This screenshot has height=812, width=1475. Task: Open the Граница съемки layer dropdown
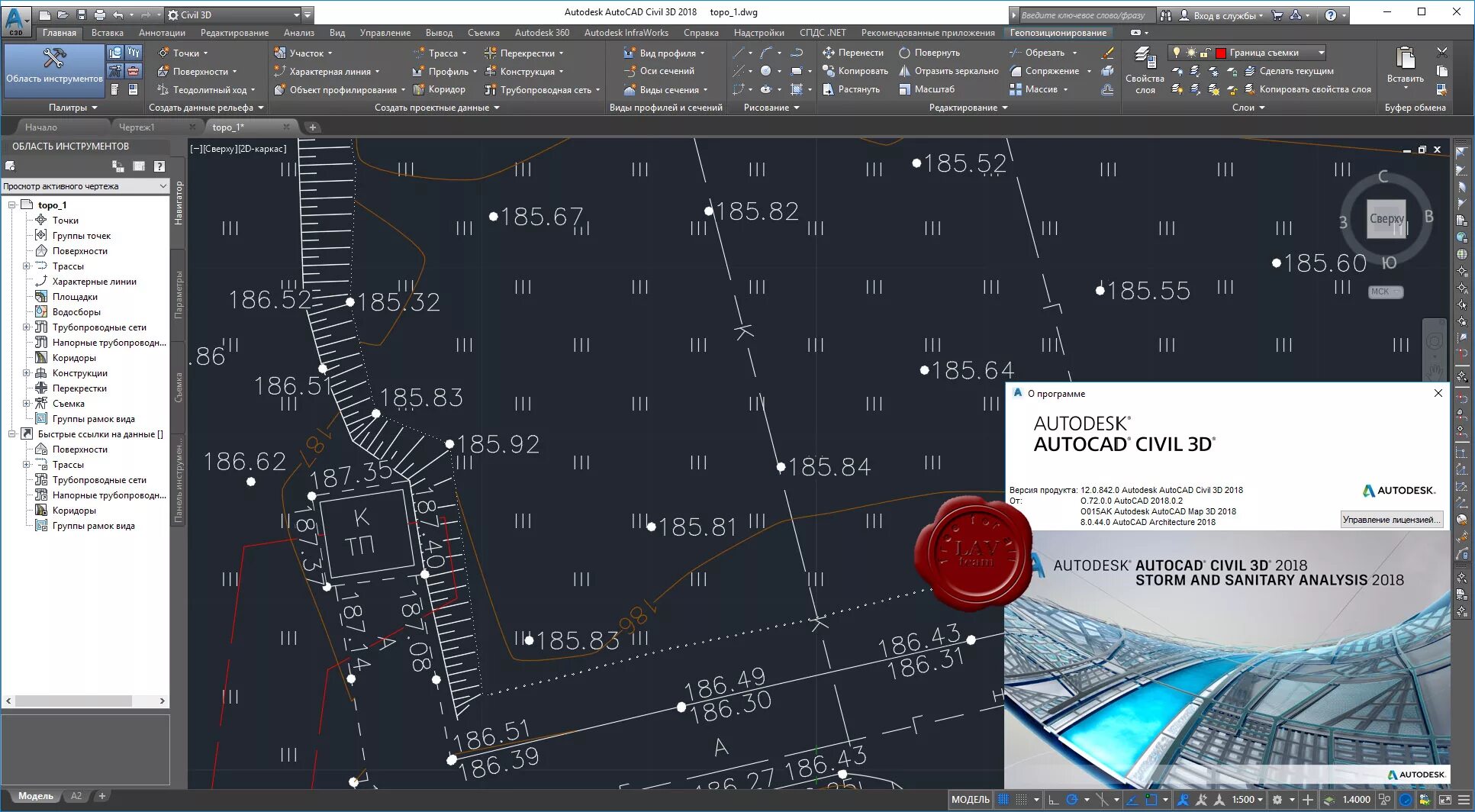tap(1248, 53)
